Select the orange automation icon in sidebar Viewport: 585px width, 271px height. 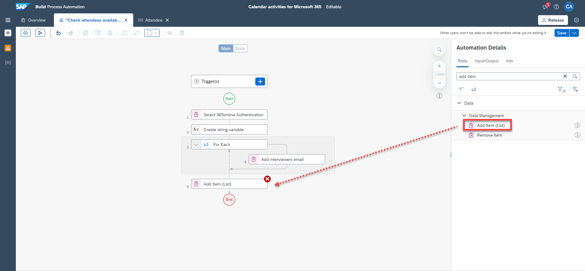(x=8, y=48)
